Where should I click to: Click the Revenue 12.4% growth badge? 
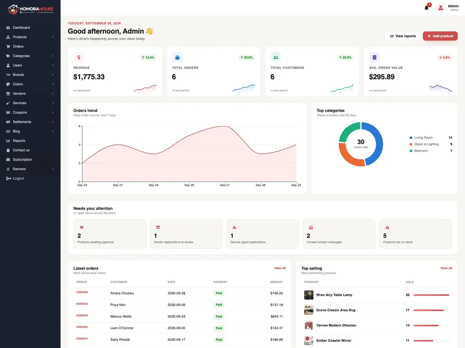pyautogui.click(x=148, y=57)
